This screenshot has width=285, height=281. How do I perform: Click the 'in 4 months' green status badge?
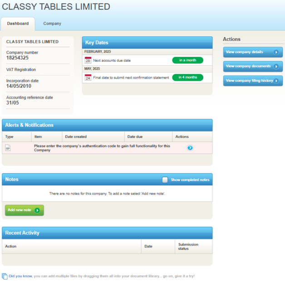pos(187,77)
